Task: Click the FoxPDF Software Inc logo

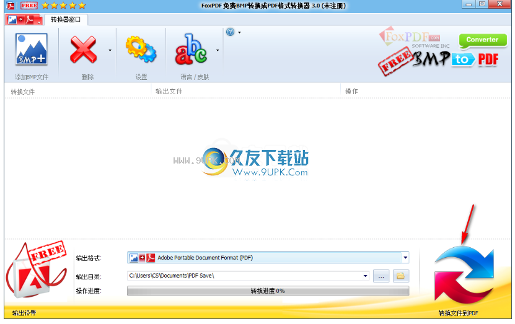Action: pyautogui.click(x=414, y=38)
